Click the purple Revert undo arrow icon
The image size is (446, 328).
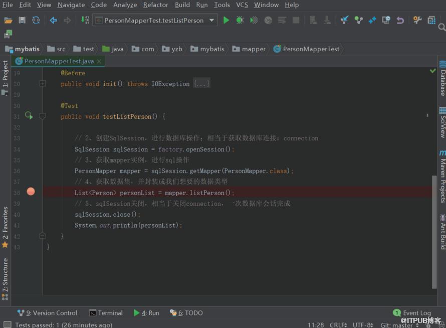pos(400,20)
